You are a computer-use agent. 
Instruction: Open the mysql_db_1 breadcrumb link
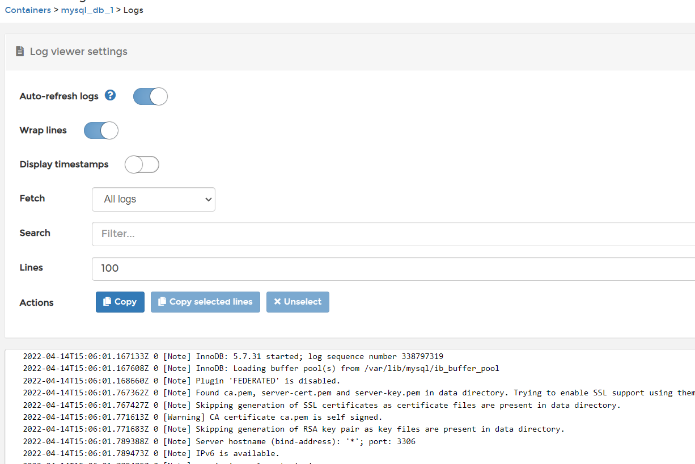click(87, 10)
